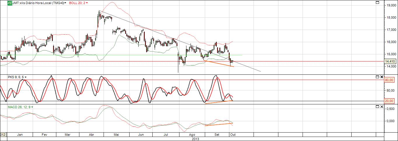Click the Jan month label on time axis
The image size is (398, 141).
click(x=20, y=135)
